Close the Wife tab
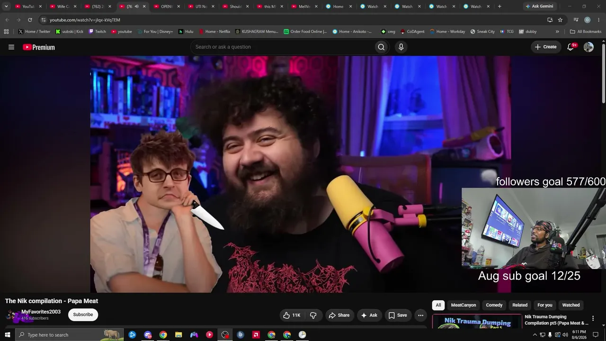Screen dimensions: 606x341 pyautogui.click(x=75, y=7)
